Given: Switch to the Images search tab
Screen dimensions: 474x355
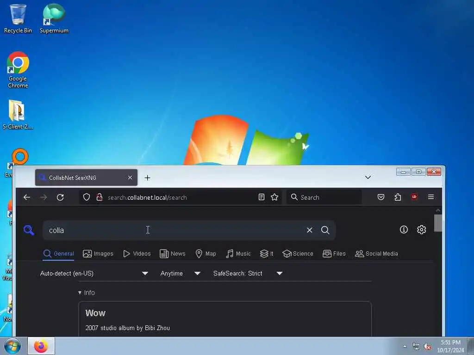Looking at the screenshot, I should point(98,254).
